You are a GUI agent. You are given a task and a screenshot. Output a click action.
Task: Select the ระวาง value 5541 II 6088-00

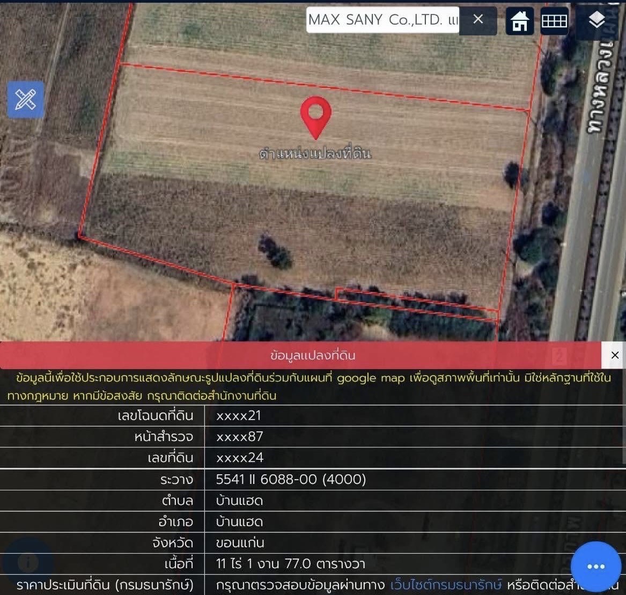pos(291,479)
